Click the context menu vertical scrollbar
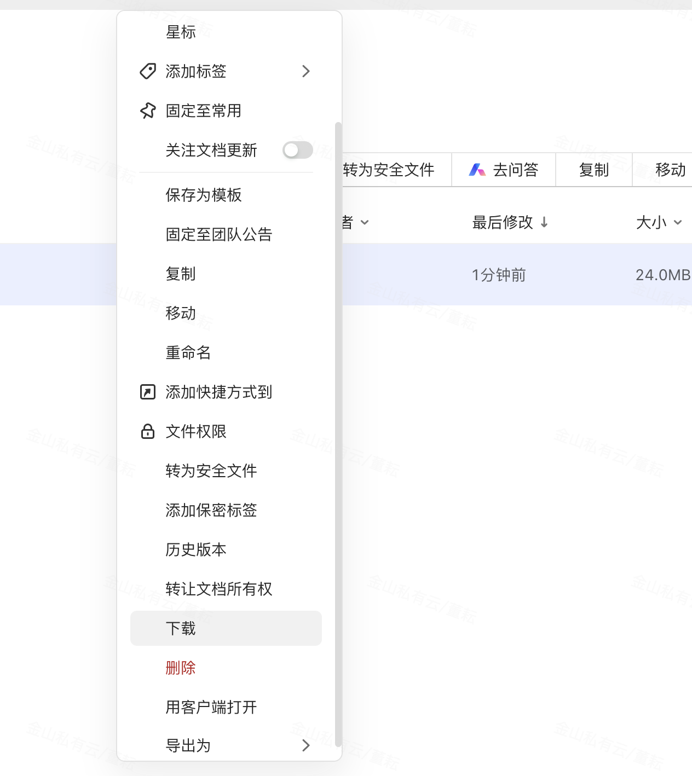692x776 pixels. click(x=338, y=435)
